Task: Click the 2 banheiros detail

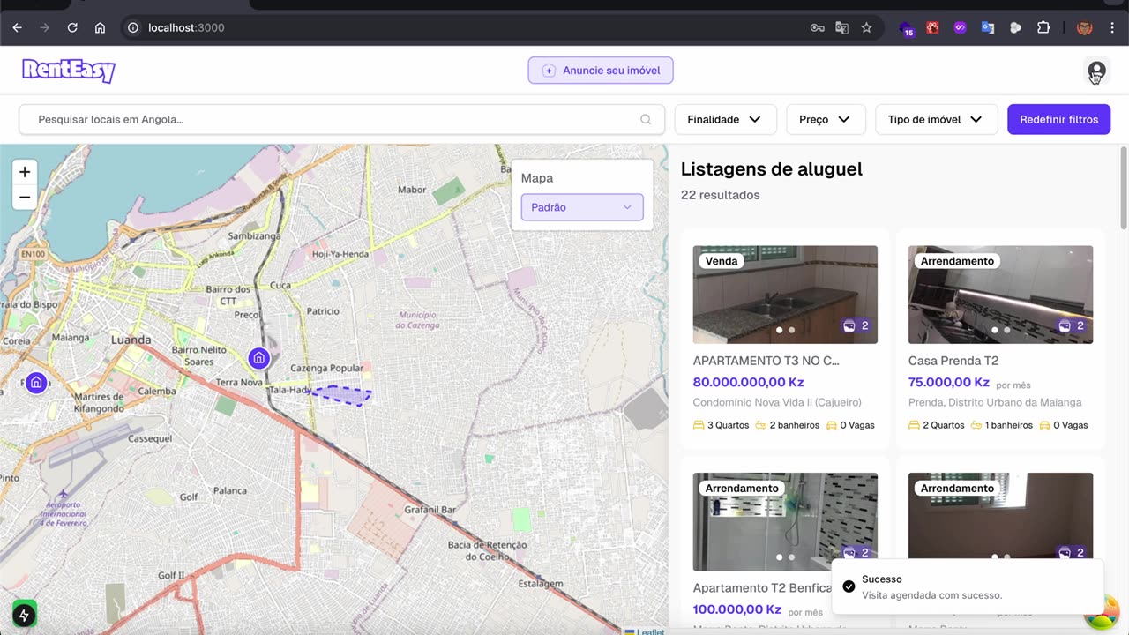Action: coord(788,425)
